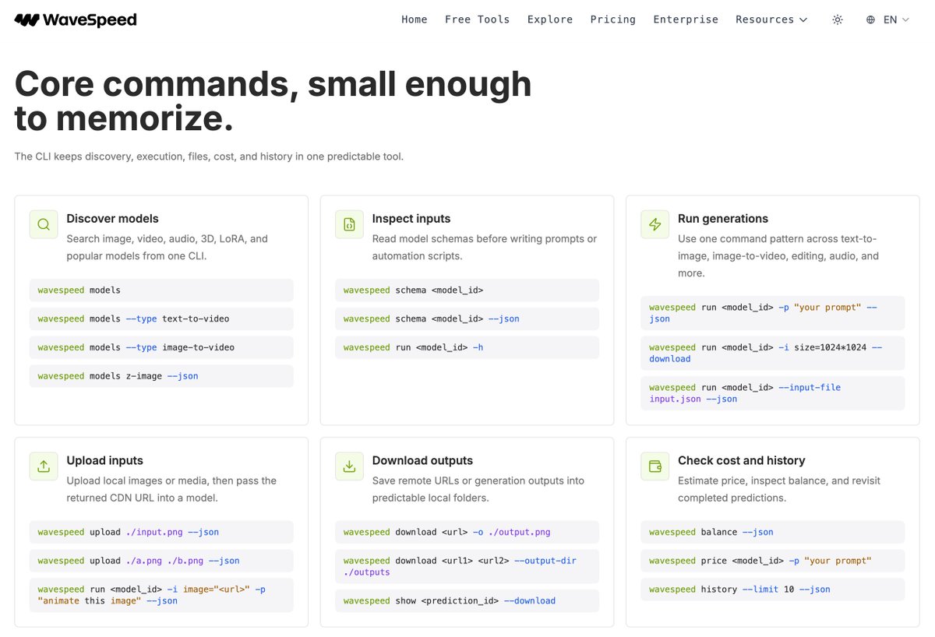Click "wavespeed run <model_id> -h" command
The height and width of the screenshot is (637, 935).
tap(467, 347)
